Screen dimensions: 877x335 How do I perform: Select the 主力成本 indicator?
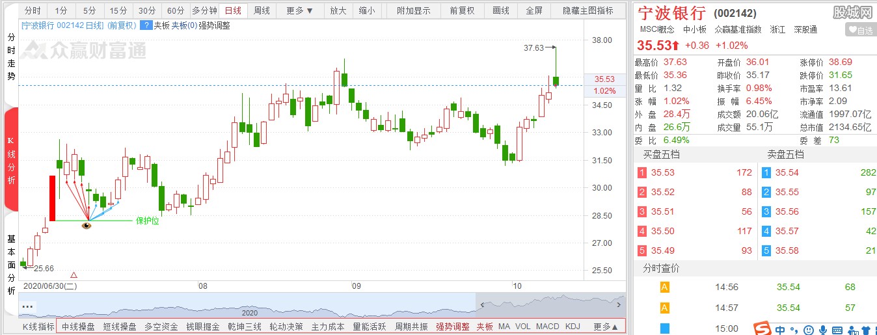pos(328,327)
